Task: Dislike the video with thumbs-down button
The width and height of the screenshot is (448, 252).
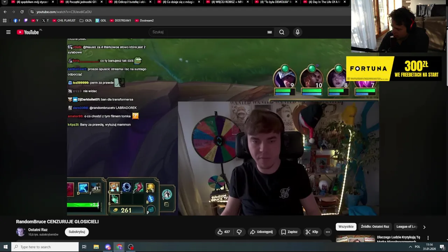Action: (x=239, y=232)
